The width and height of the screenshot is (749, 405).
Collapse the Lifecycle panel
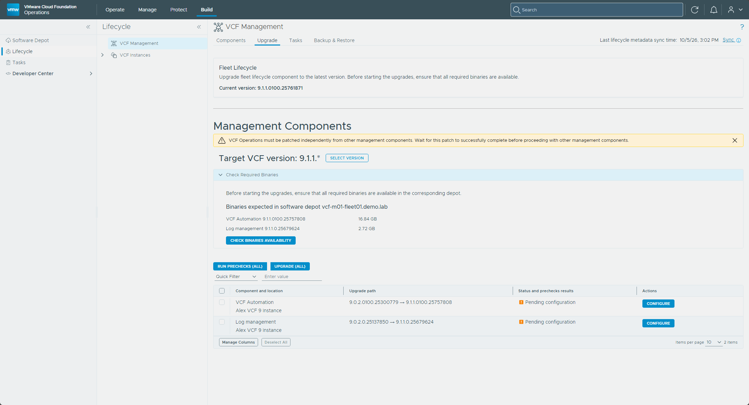[x=199, y=27]
